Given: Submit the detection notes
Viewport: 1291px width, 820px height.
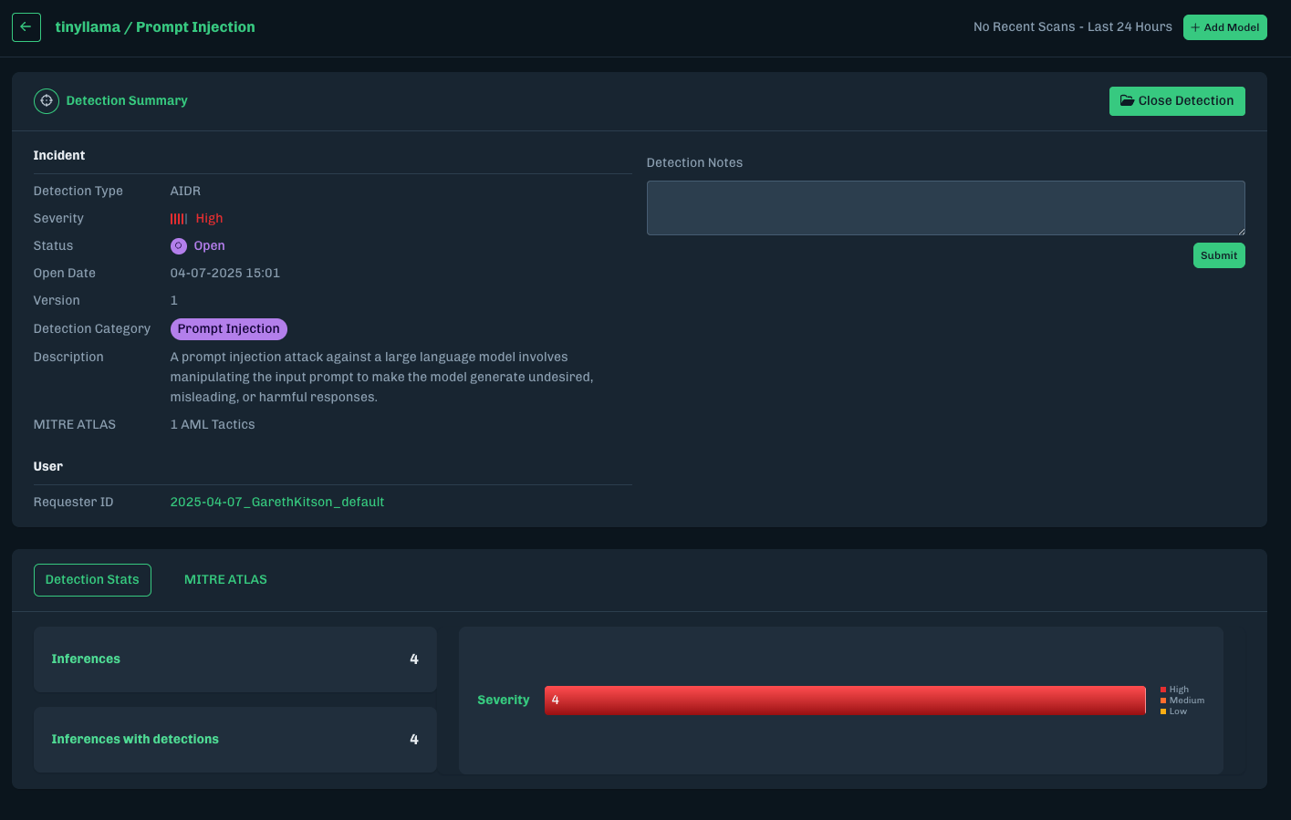Looking at the screenshot, I should coord(1219,255).
